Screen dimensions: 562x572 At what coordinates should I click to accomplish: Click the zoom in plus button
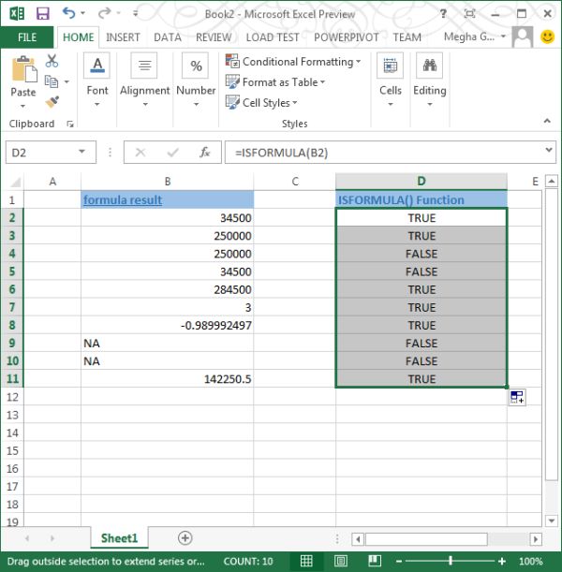click(x=502, y=561)
